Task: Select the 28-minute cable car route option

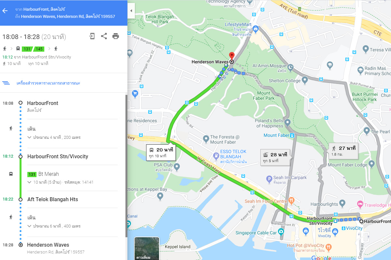Action: click(276, 157)
